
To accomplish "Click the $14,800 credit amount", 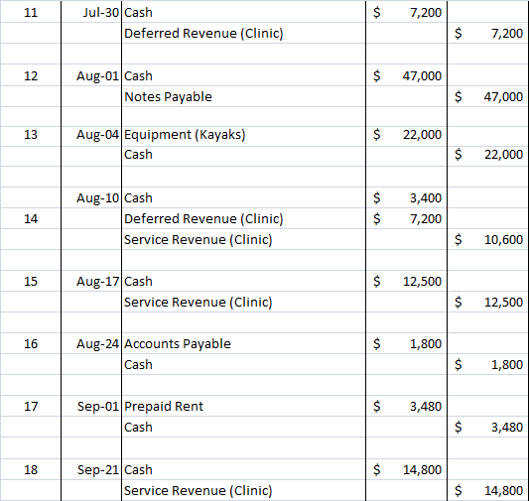I will point(488,490).
